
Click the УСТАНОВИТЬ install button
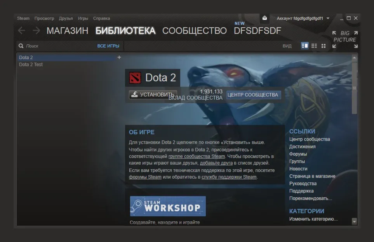(153, 95)
